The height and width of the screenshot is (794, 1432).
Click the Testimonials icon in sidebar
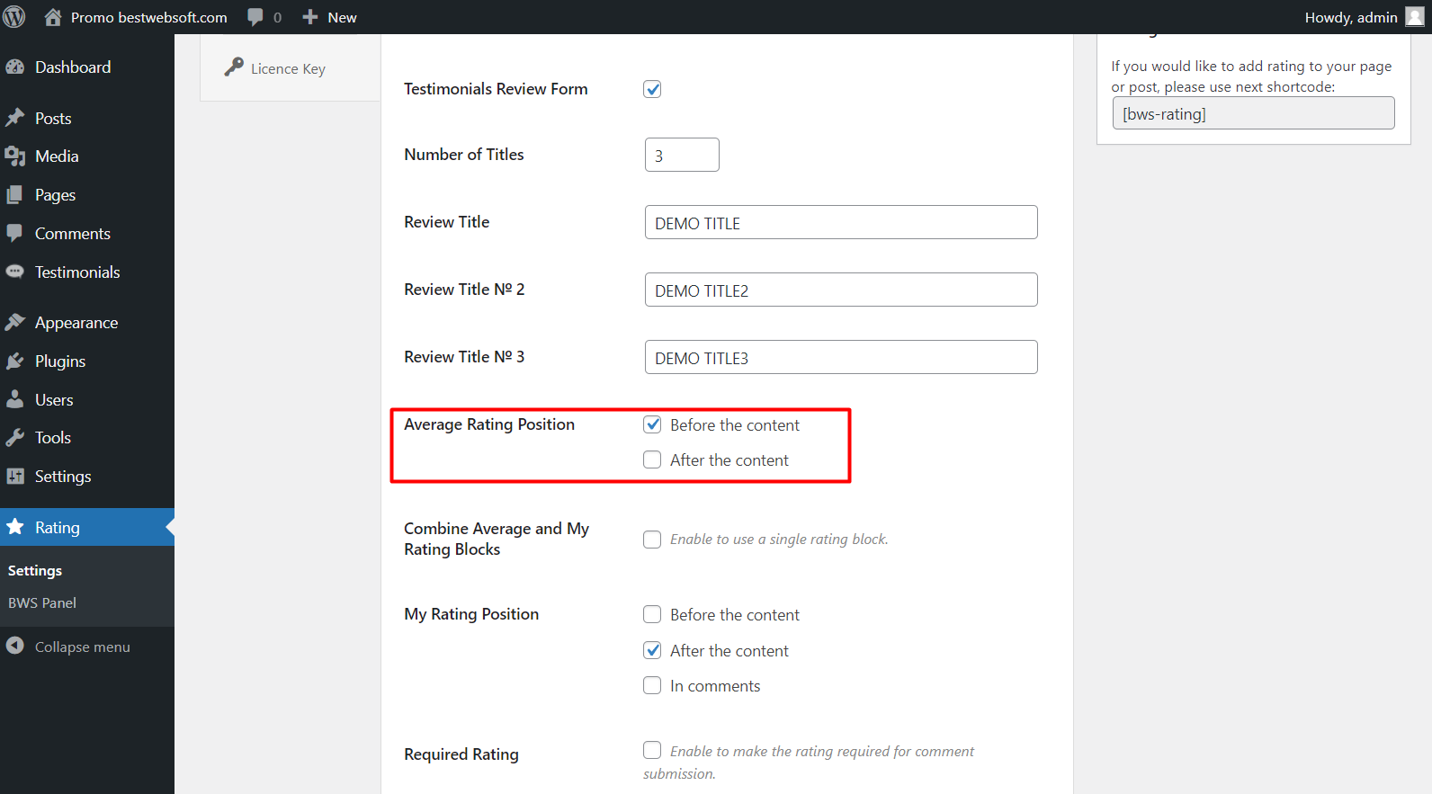15,272
